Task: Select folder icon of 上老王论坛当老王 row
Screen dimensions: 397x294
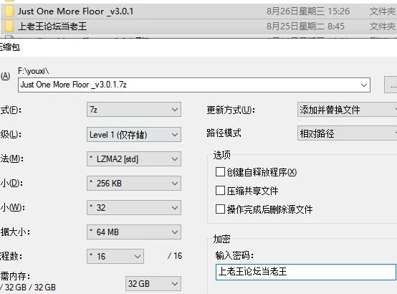Action: point(9,27)
